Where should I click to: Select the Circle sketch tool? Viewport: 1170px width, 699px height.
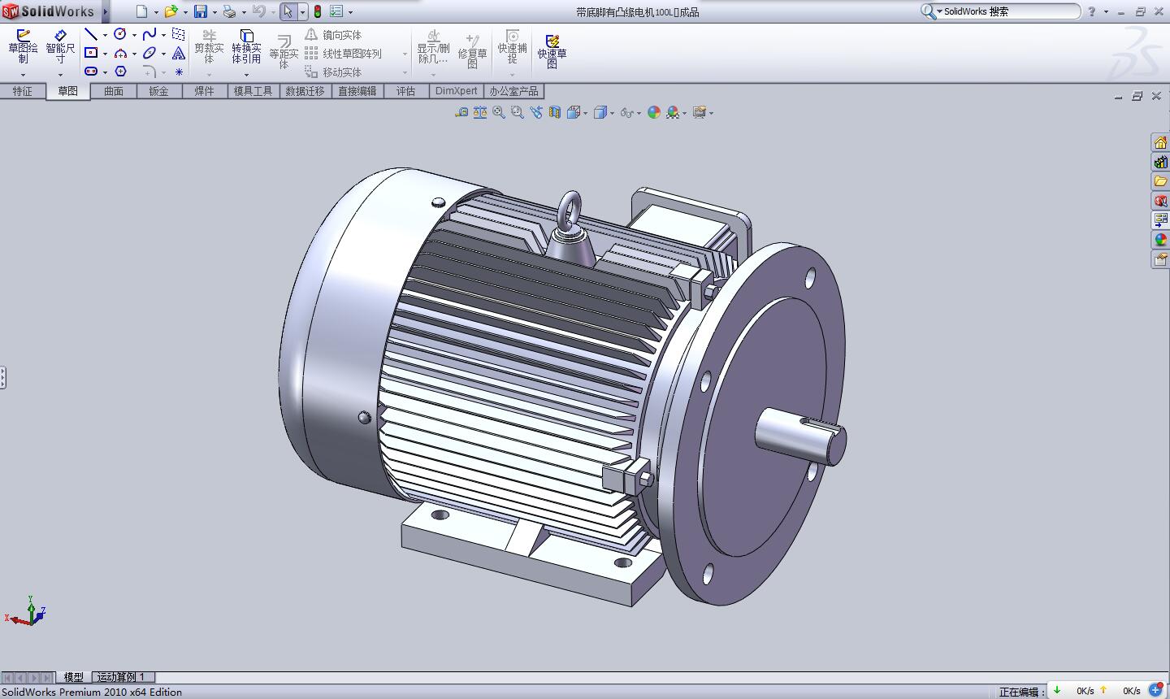pos(120,34)
